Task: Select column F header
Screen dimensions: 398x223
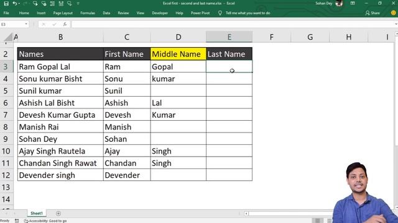Action: point(272,37)
